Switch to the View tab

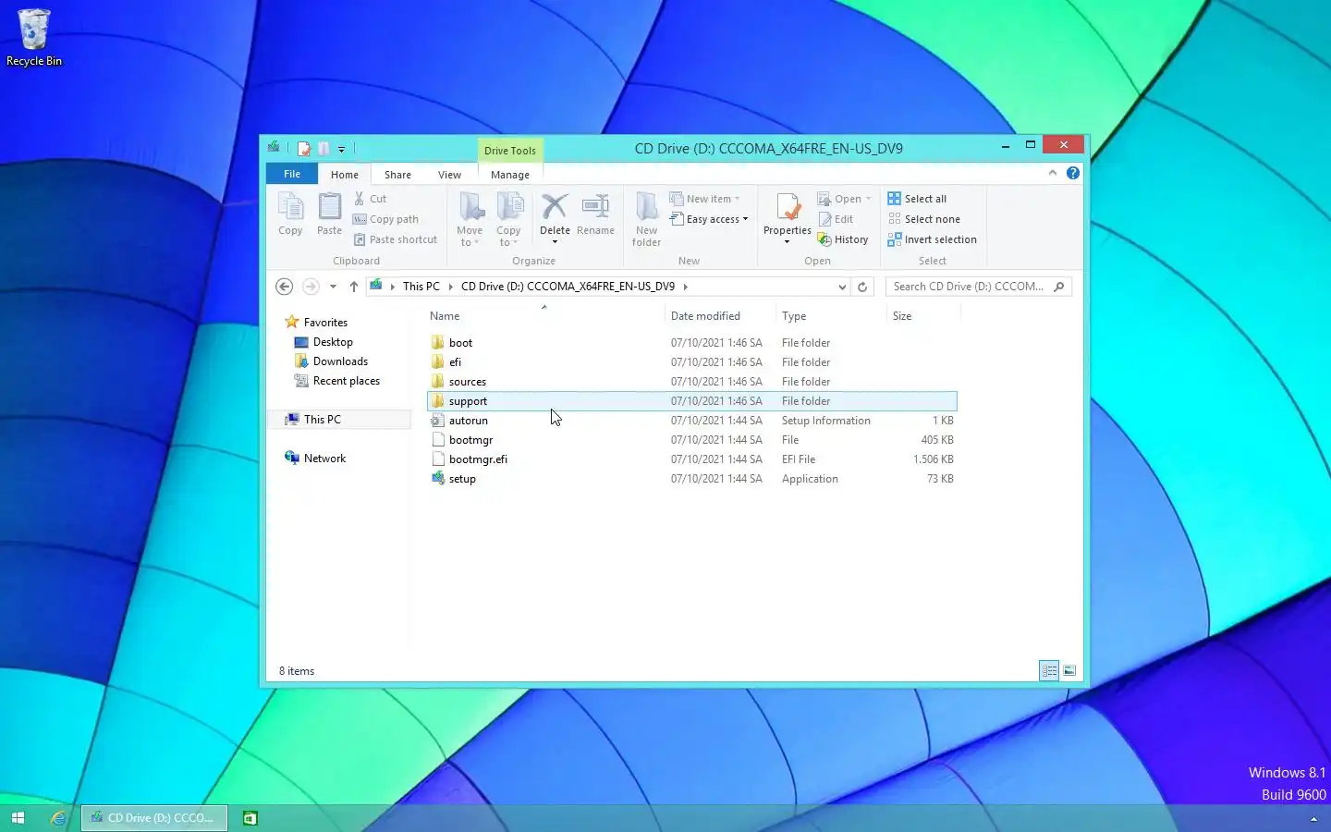tap(449, 175)
